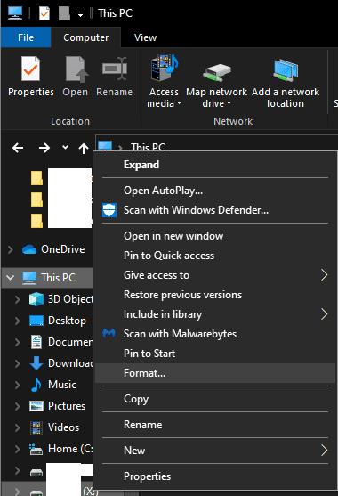Select Properties in the context menu
The width and height of the screenshot is (338, 496).
214,476
